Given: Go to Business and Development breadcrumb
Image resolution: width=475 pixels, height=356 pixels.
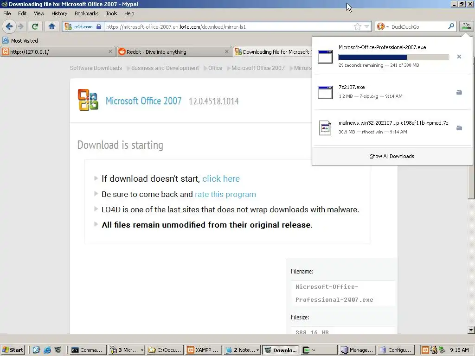Looking at the screenshot, I should pos(165,68).
